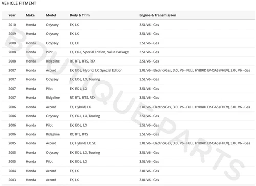Select the 2005 Honda Odyssey row
This screenshot has height=186, width=256.
point(128,153)
